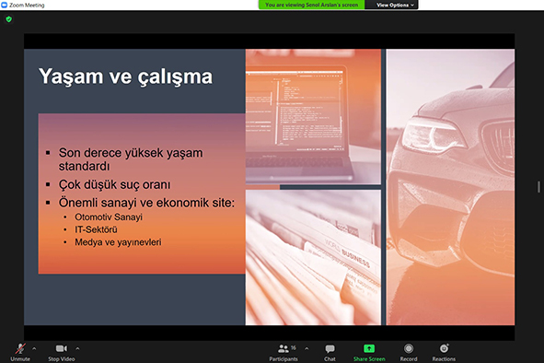The width and height of the screenshot is (544, 363).
Task: Click the laptop code image on slide
Action: click(x=313, y=116)
